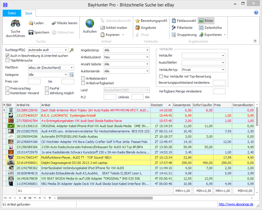This screenshot has height=210, width=262.
Task: Click the Speichern disk icon
Action: (31, 32)
